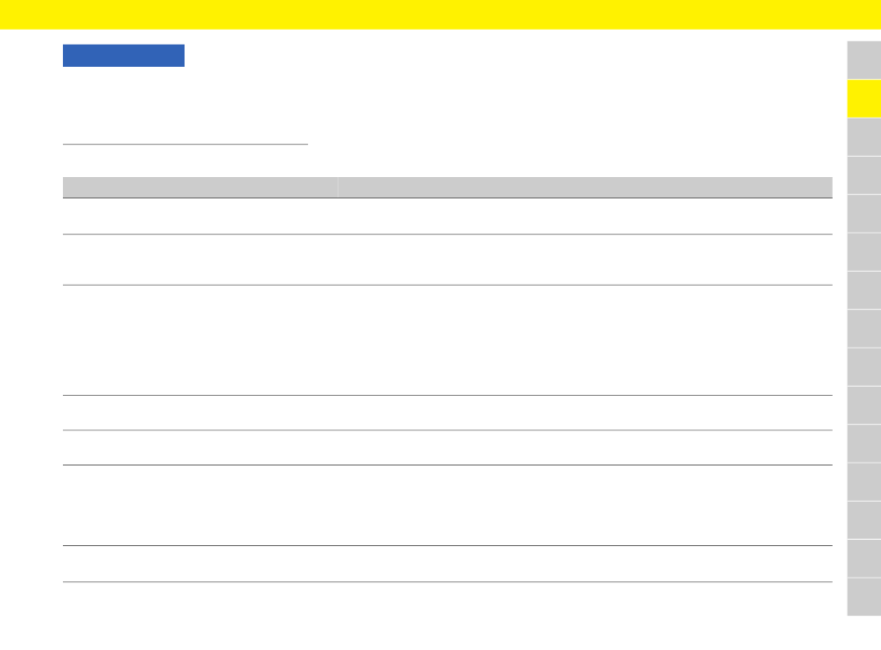Select the yellow highlighted side tab
Image resolution: width=881 pixels, height=650 pixels.
[864, 98]
